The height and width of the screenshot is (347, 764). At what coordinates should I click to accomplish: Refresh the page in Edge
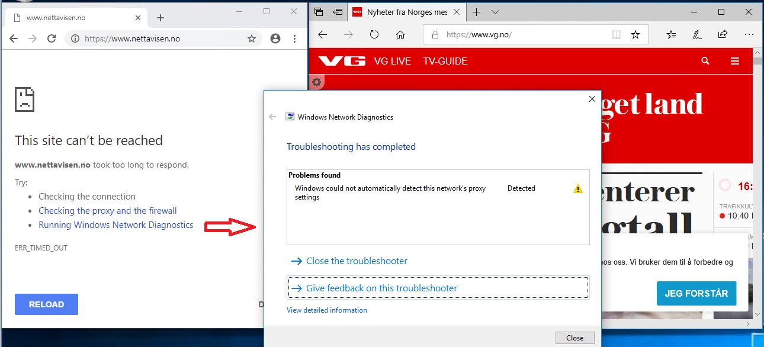374,35
